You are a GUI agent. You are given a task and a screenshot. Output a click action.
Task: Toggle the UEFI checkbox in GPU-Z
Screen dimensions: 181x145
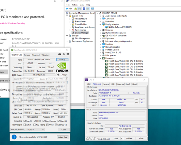[62, 75]
